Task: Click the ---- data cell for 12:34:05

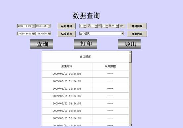Action: (x=110, y=89)
